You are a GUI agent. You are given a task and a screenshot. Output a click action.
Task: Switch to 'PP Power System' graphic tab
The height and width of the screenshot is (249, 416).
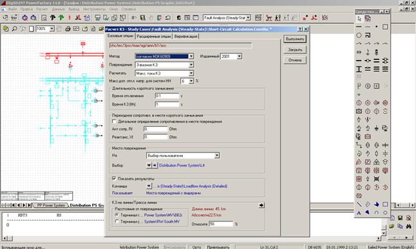click(51, 205)
